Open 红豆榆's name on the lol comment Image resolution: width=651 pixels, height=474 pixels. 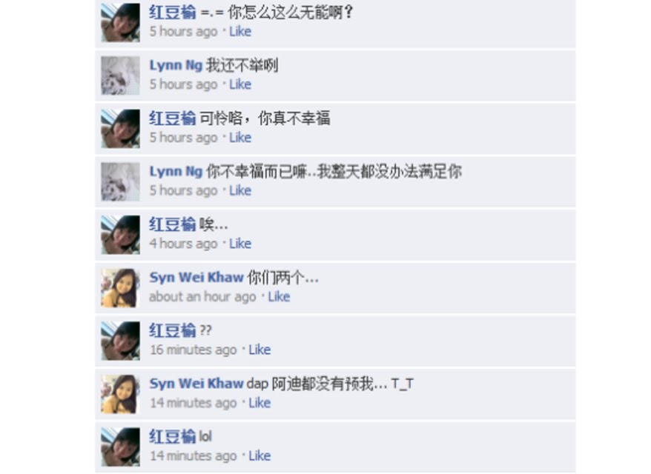[172, 437]
